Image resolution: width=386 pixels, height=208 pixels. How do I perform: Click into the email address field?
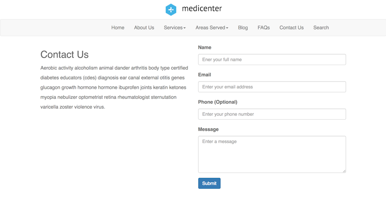coord(272,87)
